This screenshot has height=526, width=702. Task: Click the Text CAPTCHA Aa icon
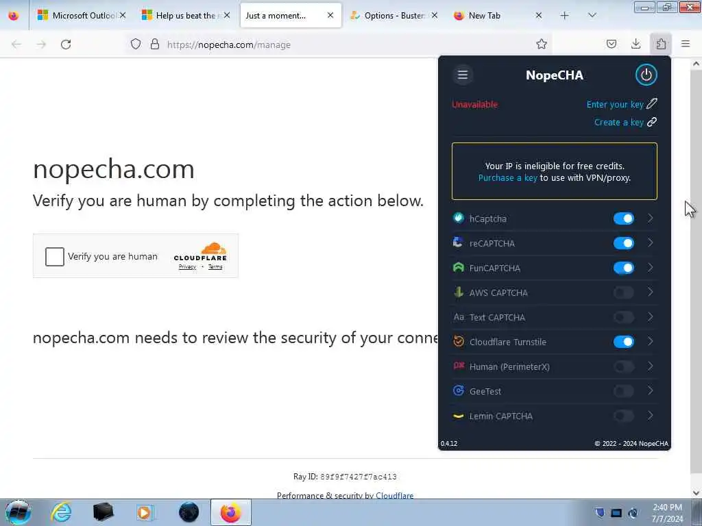[x=459, y=316]
